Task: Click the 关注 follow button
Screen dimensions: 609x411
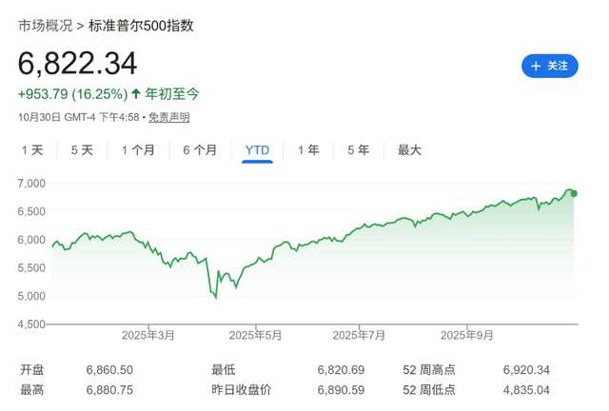Action: 549,66
